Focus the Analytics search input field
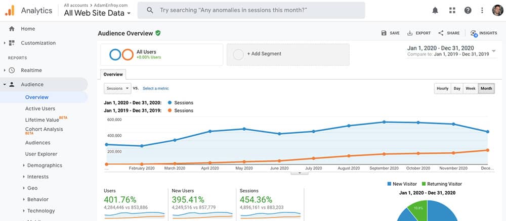 pos(251,10)
